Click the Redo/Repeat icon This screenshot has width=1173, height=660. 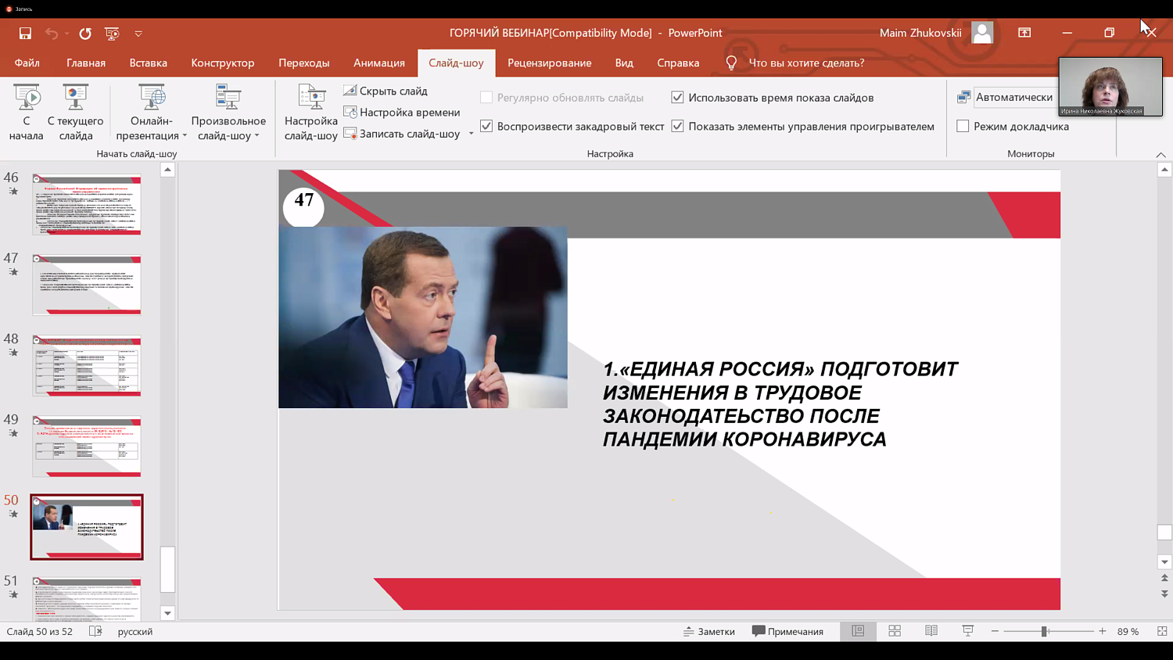coord(85,34)
